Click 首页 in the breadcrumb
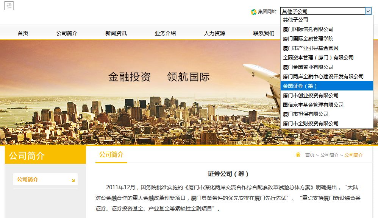Screen dimensions: 378x218 309,155
